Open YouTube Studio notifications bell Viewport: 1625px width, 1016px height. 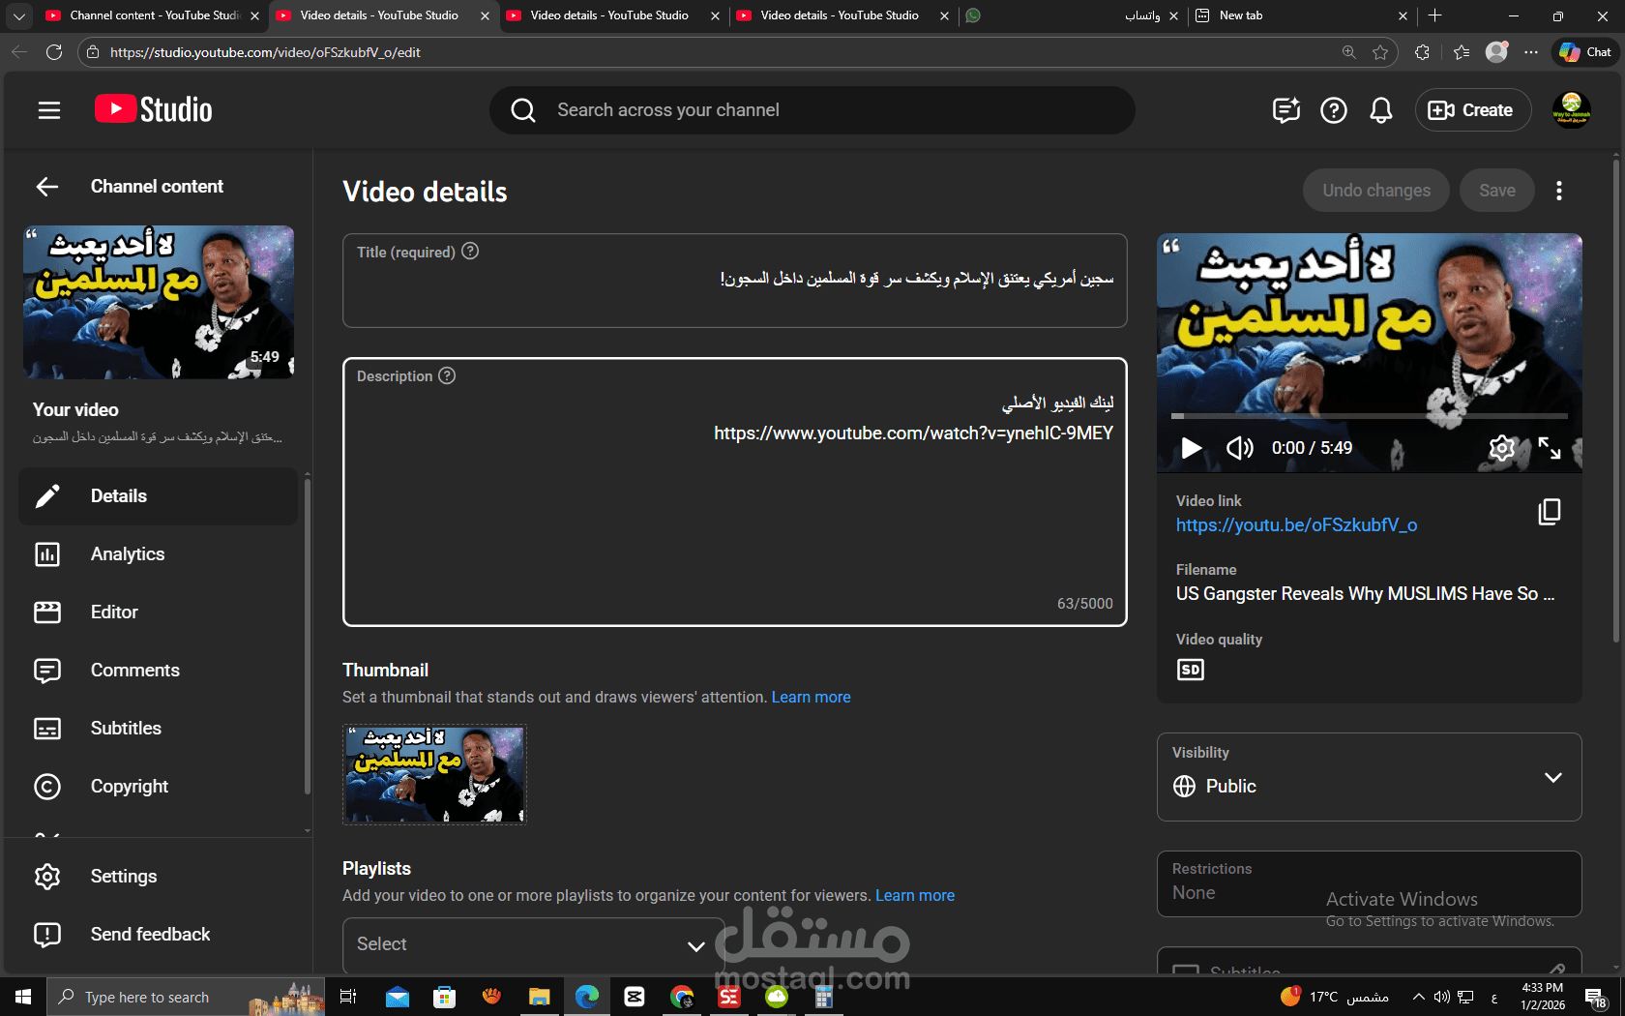click(x=1381, y=109)
